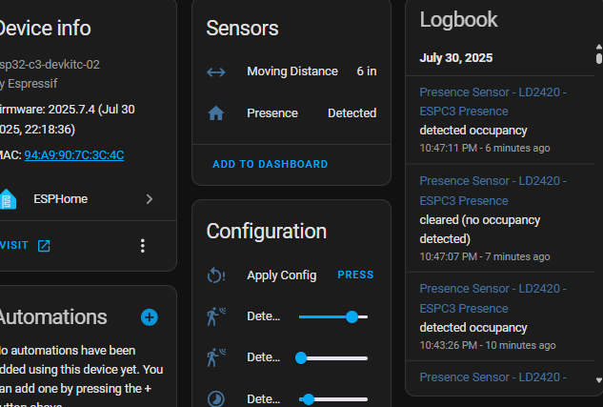Screen dimensions: 603x407
Task: Open the 10:47:11 PM detected occupancy entry link
Action: pyautogui.click(x=492, y=102)
